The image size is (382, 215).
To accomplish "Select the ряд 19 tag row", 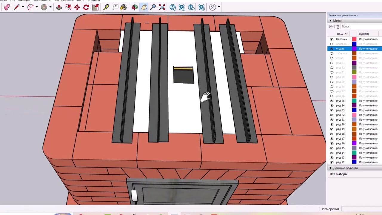I will (355, 129).
